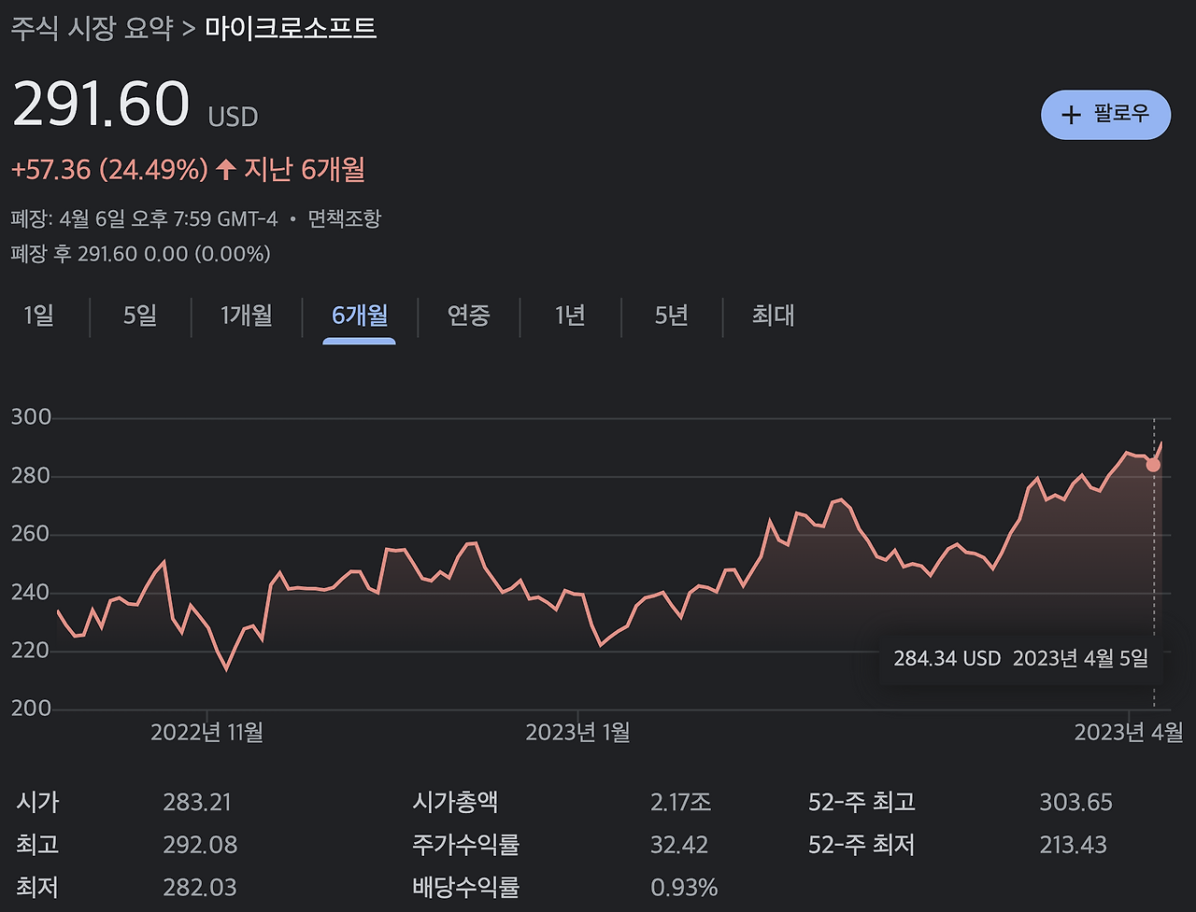
Task: Click the 지난 6개월 period text
Action: point(305,170)
